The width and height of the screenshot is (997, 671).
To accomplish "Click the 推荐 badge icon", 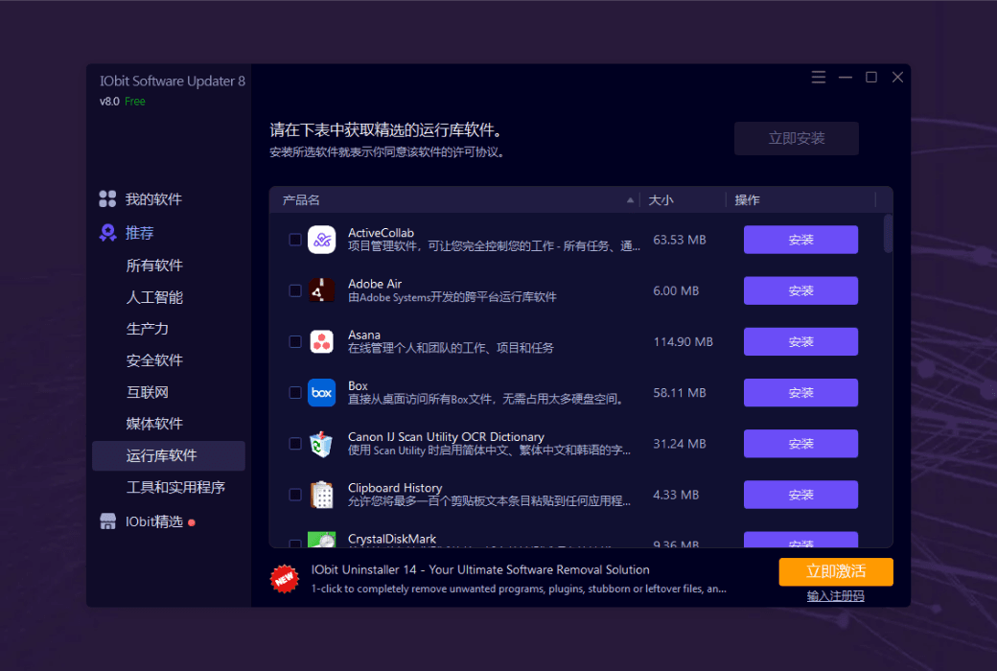I will tap(107, 233).
